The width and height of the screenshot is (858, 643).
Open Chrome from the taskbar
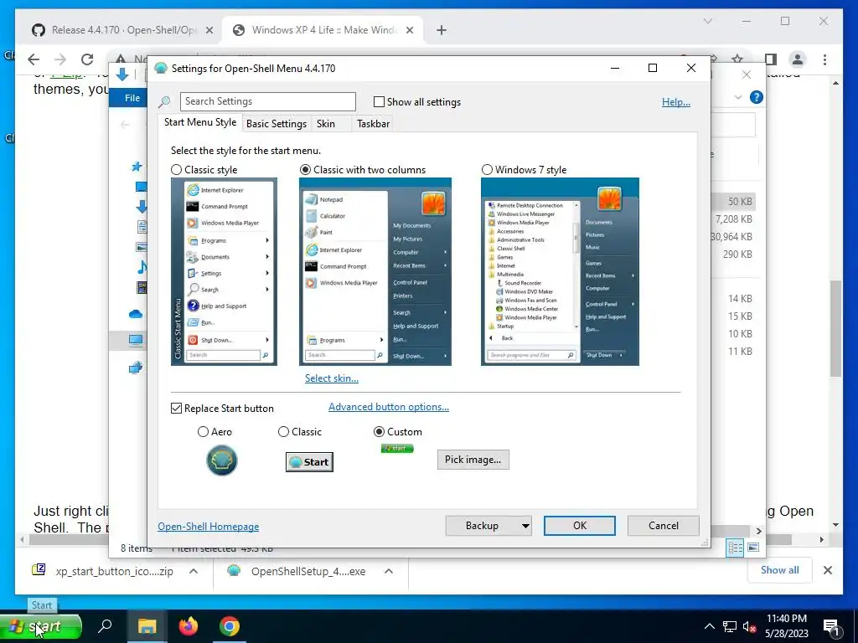(x=230, y=626)
